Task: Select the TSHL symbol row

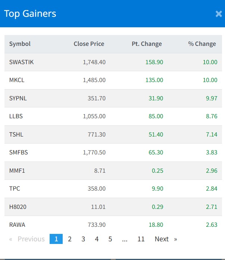Action: tap(16, 134)
